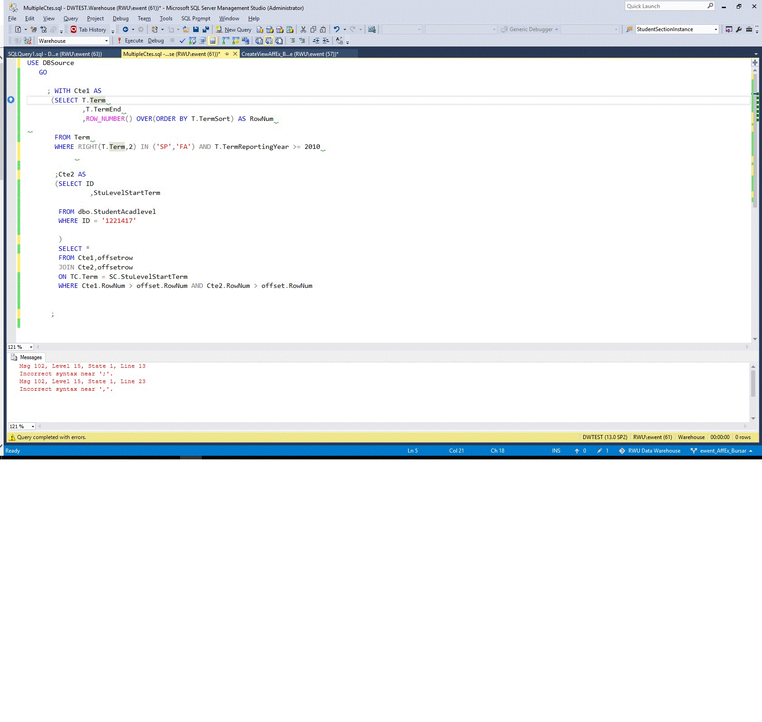Toggle pin on MultipleCtes.sql tab
The image size is (762, 722).
[227, 54]
